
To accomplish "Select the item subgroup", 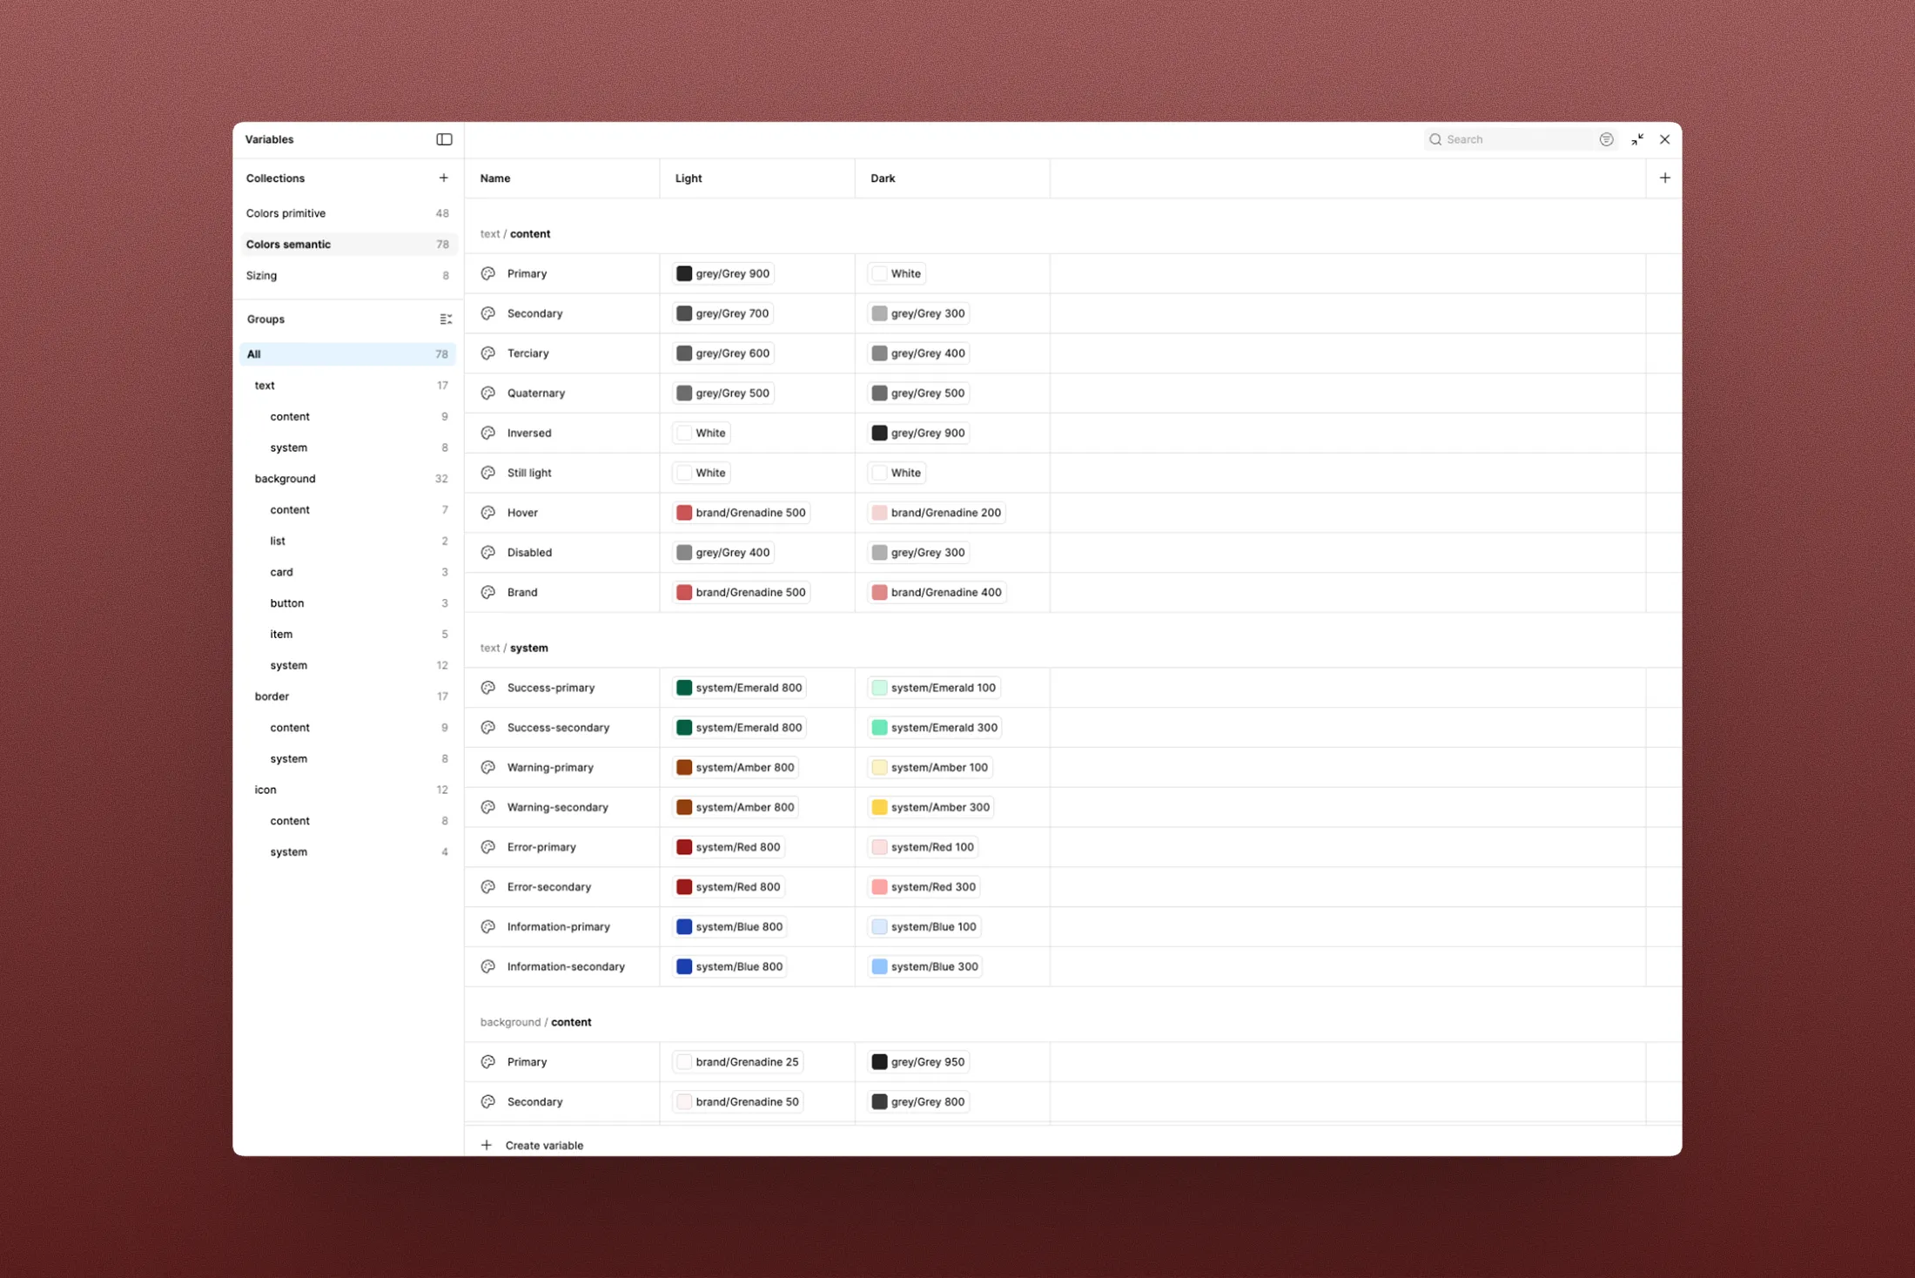I will [x=348, y=635].
